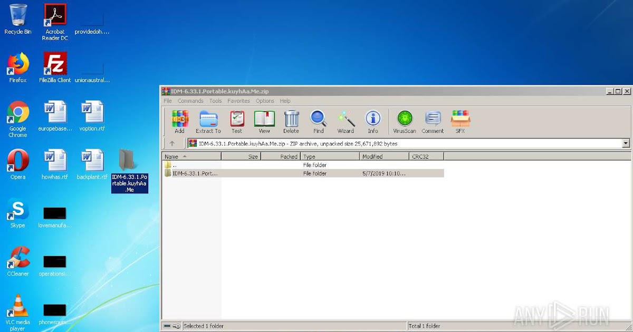Sort list by Size column
The height and width of the screenshot is (332, 633).
tap(241, 157)
